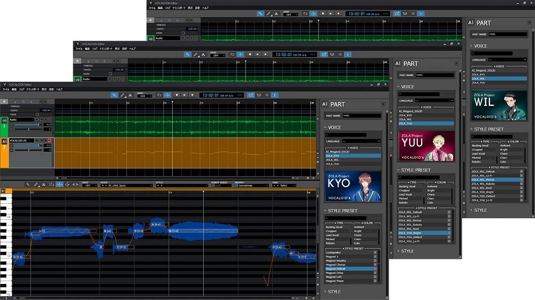The width and height of the screenshot is (535, 300).
Task: Open the 設定 menu in the front window
Action: pyautogui.click(x=51, y=89)
